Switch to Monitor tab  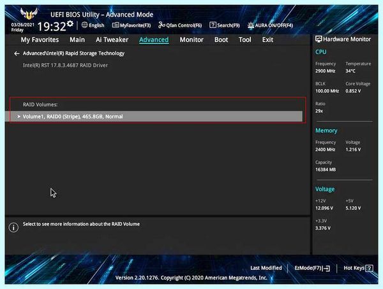click(x=191, y=39)
